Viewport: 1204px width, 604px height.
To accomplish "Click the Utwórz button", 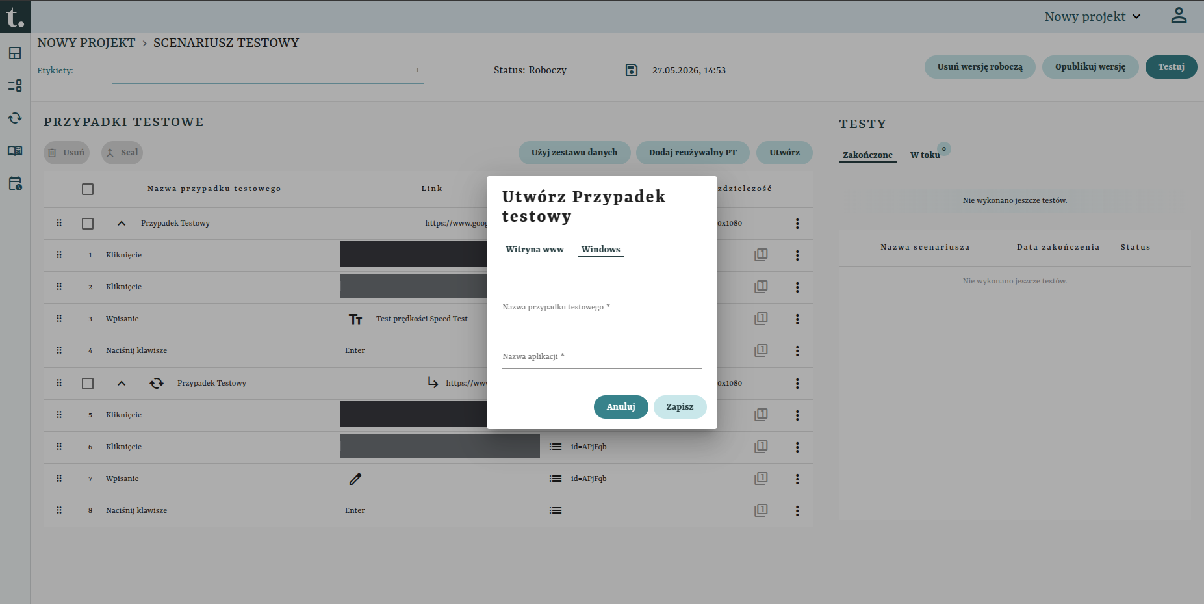I will tap(784, 153).
